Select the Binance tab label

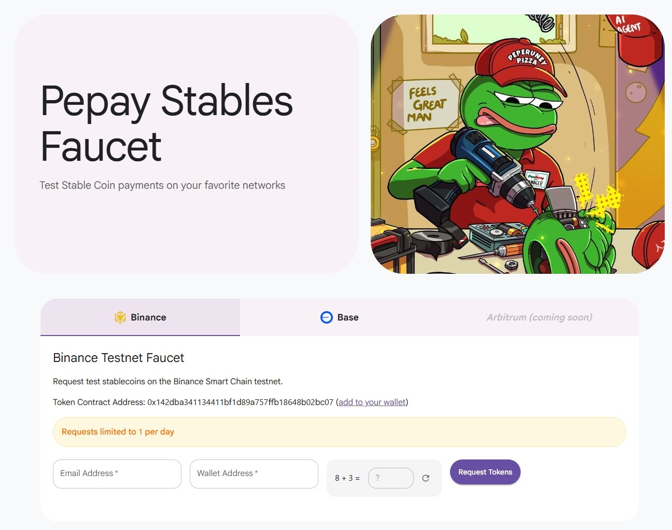tap(148, 317)
